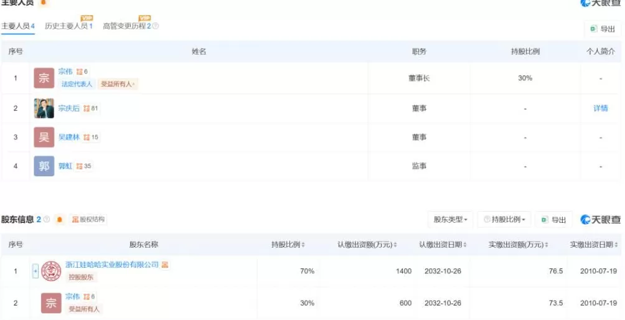Switch to the 历史主要人员 tab
The width and height of the screenshot is (625, 320).
[x=68, y=26]
